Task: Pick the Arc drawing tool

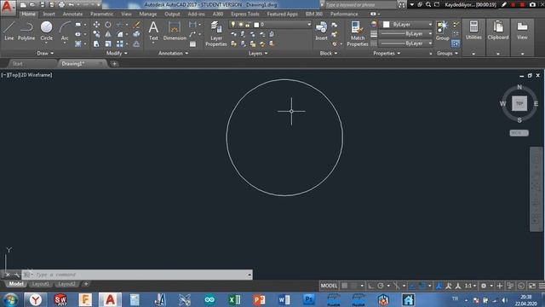Action: point(65,31)
